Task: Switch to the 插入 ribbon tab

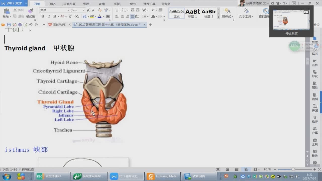Action: coord(53,4)
